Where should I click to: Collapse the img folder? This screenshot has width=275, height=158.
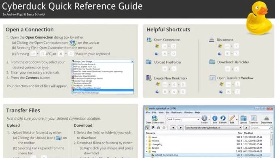pyautogui.click(x=147, y=152)
